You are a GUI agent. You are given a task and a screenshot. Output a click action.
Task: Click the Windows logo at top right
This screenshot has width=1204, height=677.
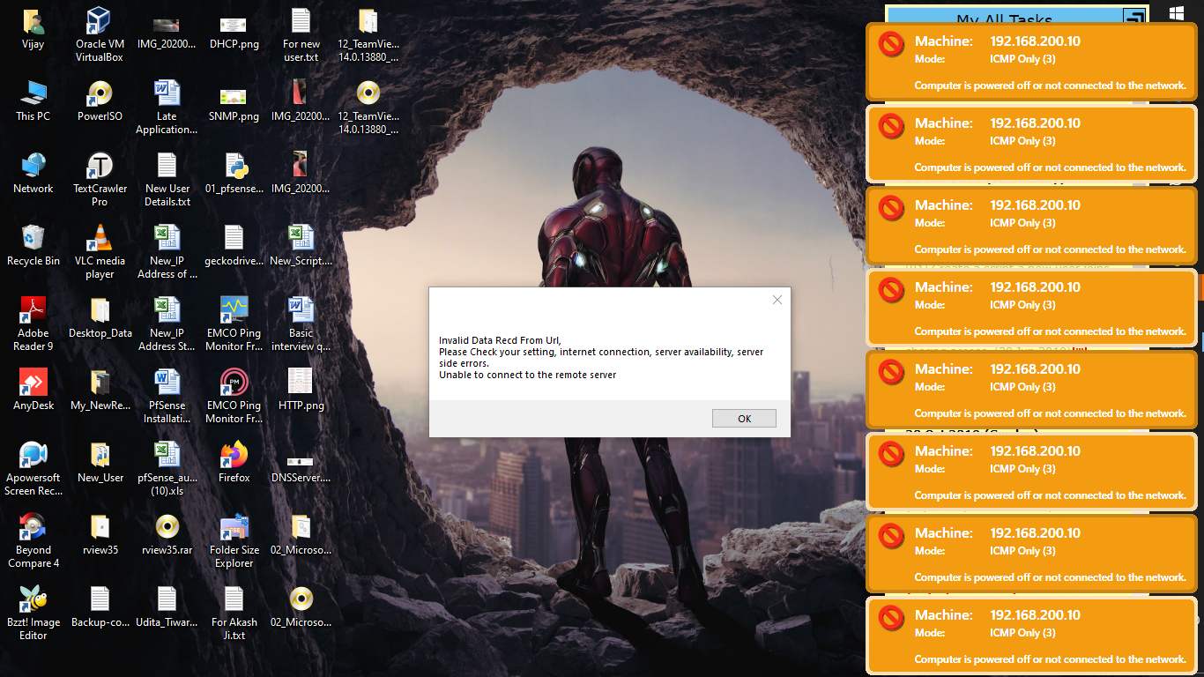1176,14
